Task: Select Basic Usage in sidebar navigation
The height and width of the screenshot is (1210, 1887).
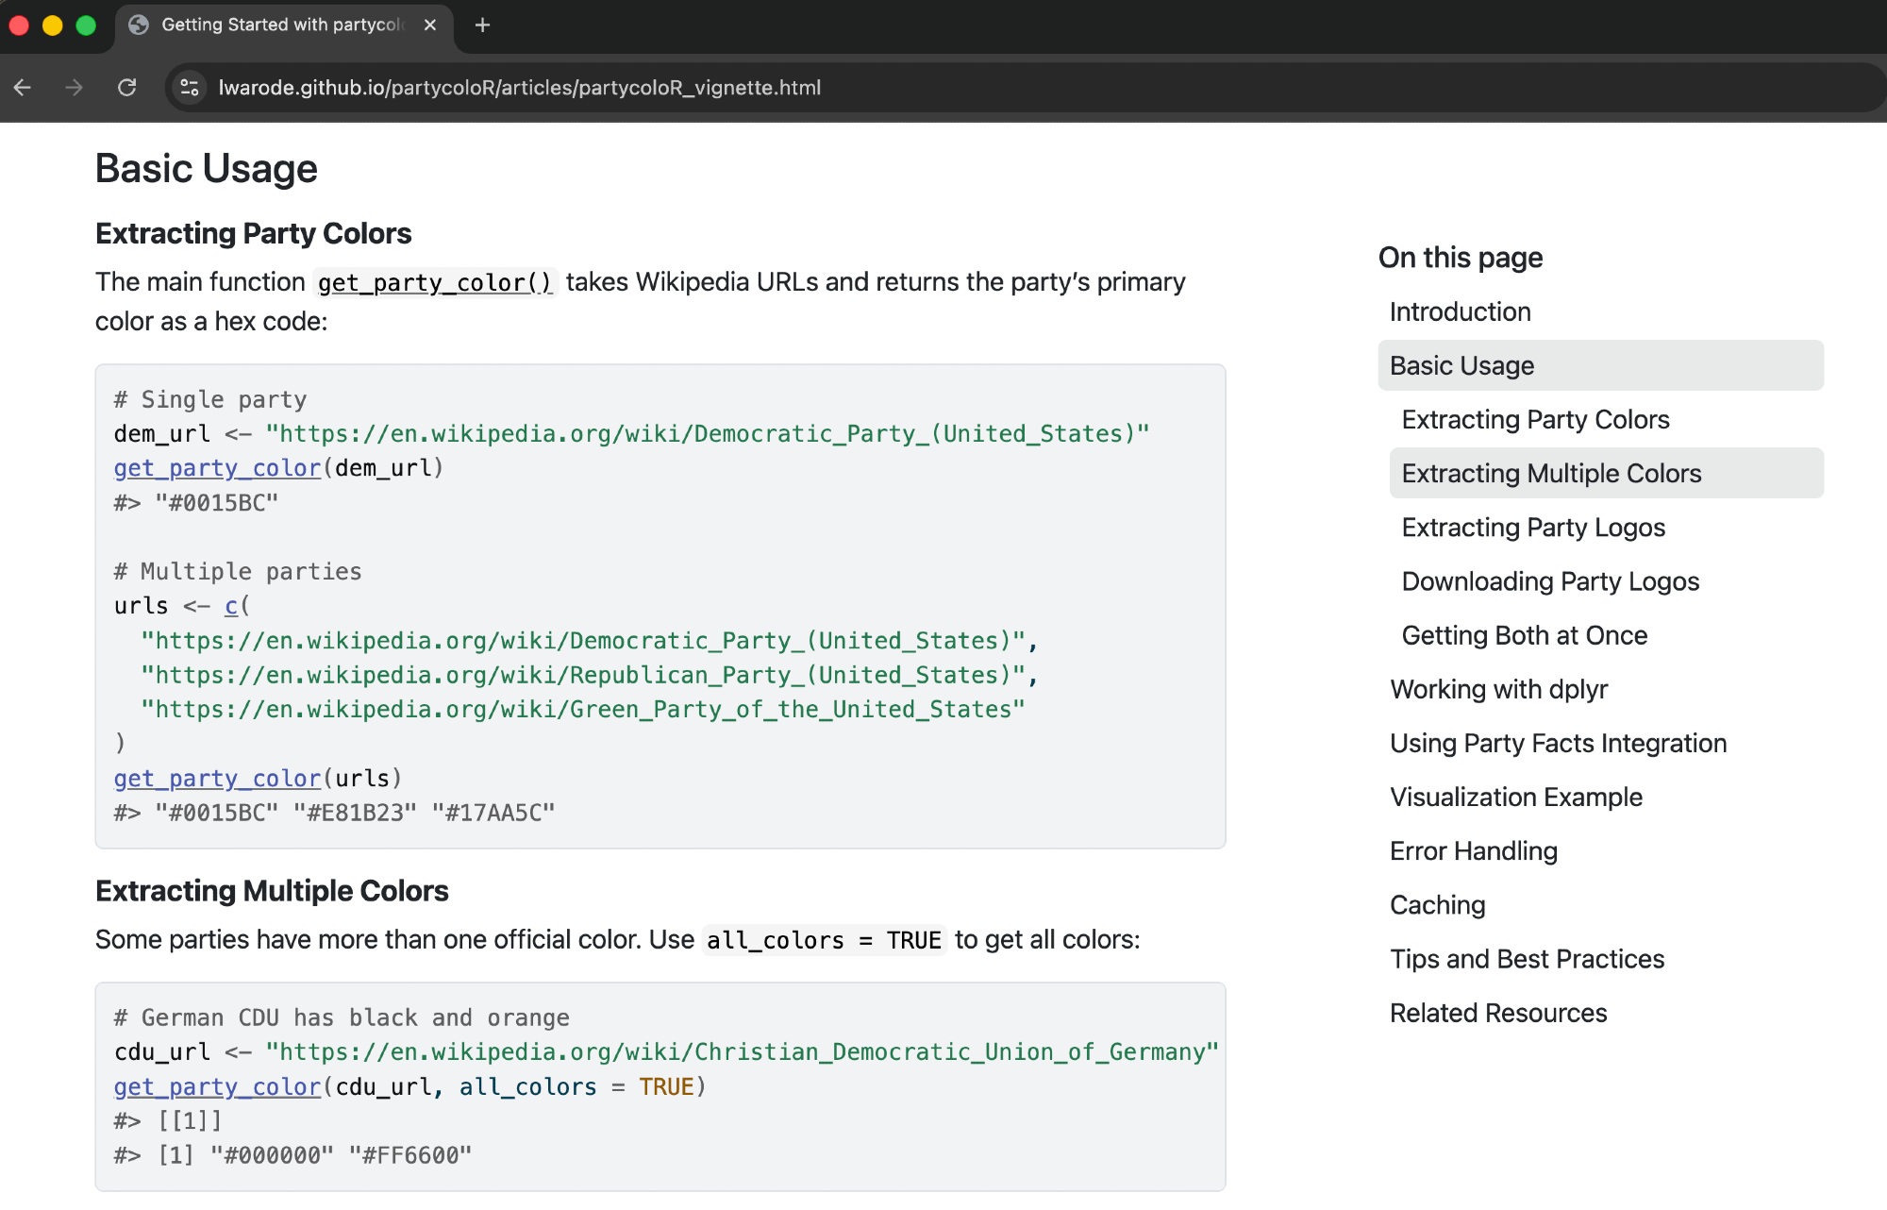Action: [1461, 365]
